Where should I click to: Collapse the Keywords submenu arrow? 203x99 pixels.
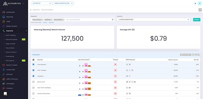26,31
